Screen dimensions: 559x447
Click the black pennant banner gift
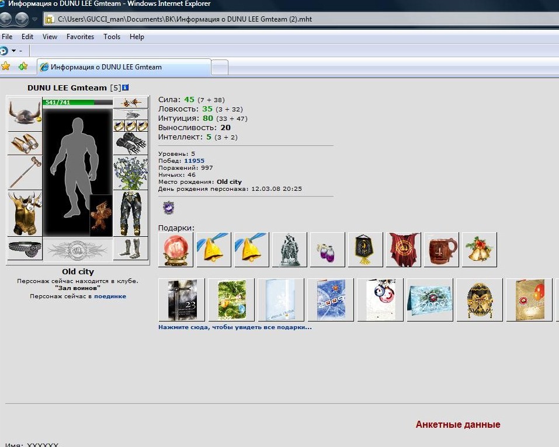tap(365, 250)
